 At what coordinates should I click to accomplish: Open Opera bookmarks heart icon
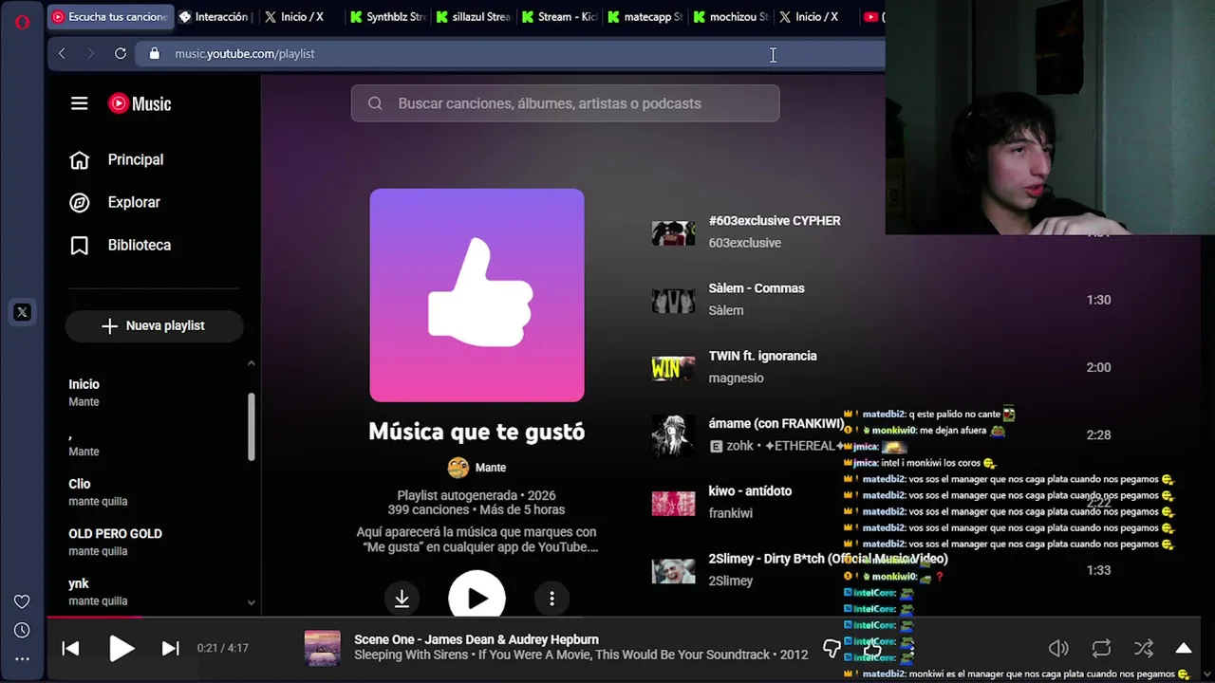tap(22, 601)
